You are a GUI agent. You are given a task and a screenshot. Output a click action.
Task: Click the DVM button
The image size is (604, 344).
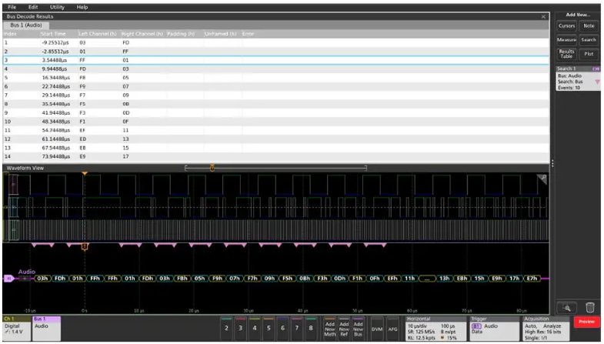click(377, 329)
